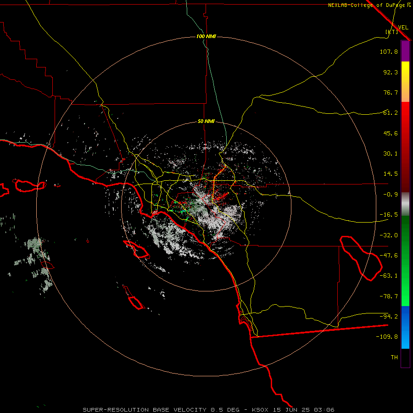Click the blue segment of the velocity color bar
Image resolution: width=413 pixels, height=413 pixels.
405,327
